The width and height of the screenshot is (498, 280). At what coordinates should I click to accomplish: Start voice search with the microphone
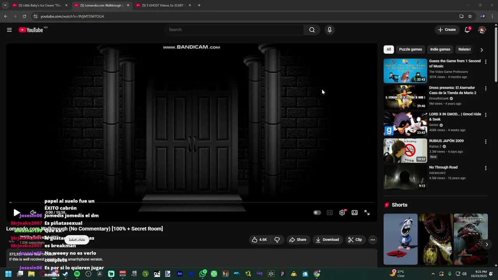click(x=330, y=30)
